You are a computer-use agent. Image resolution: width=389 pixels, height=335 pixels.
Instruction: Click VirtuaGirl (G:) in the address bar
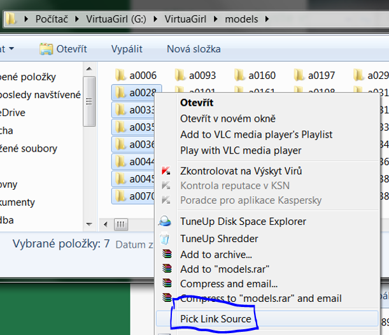tap(116, 19)
